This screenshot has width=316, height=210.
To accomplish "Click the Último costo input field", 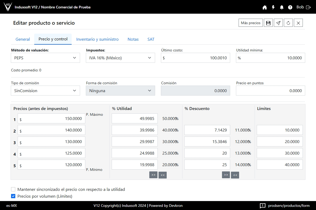I will click(197, 58).
